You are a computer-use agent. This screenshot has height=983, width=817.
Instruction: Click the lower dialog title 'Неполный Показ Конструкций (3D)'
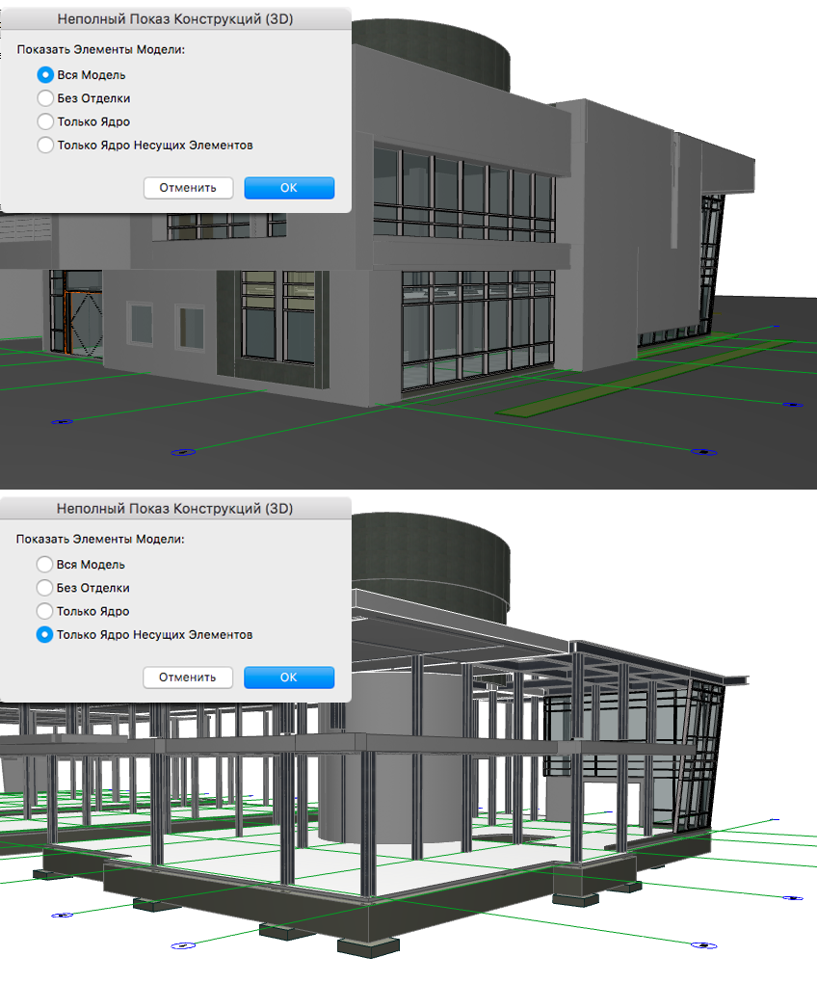point(174,509)
